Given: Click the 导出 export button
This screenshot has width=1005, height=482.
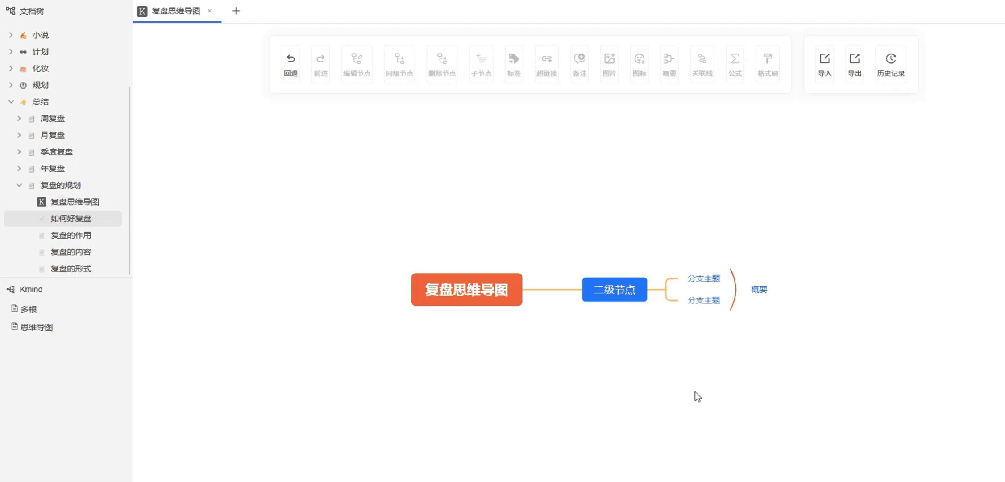Looking at the screenshot, I should coord(855,64).
